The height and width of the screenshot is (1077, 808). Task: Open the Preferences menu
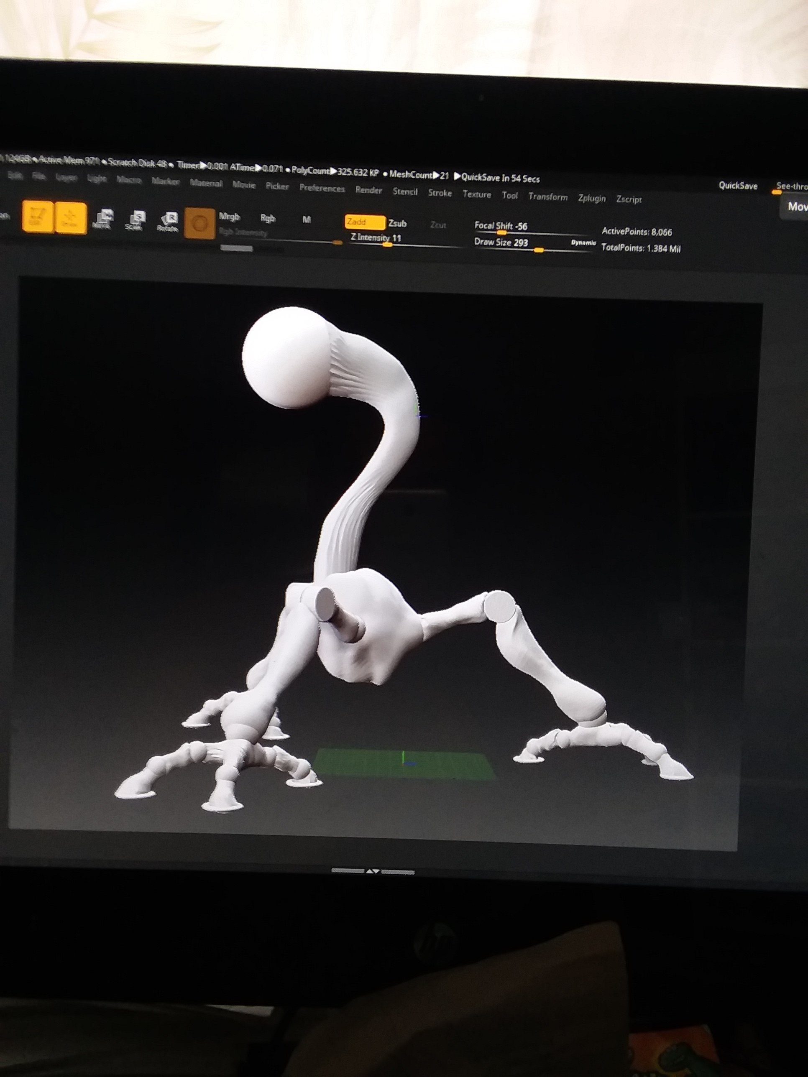point(322,188)
